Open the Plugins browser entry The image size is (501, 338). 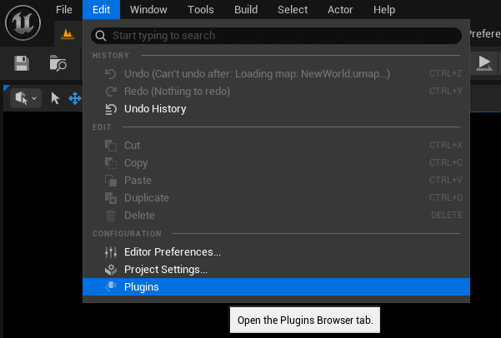pos(276,286)
